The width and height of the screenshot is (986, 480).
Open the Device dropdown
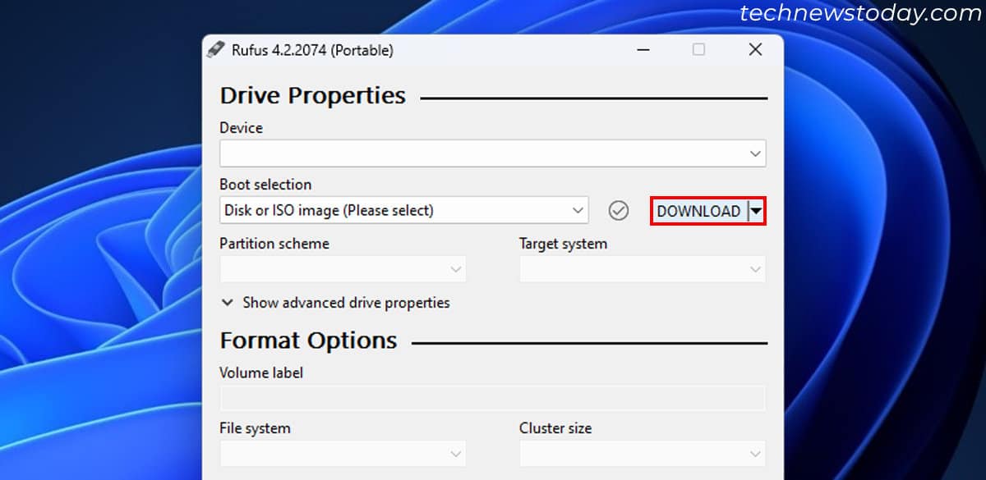492,153
